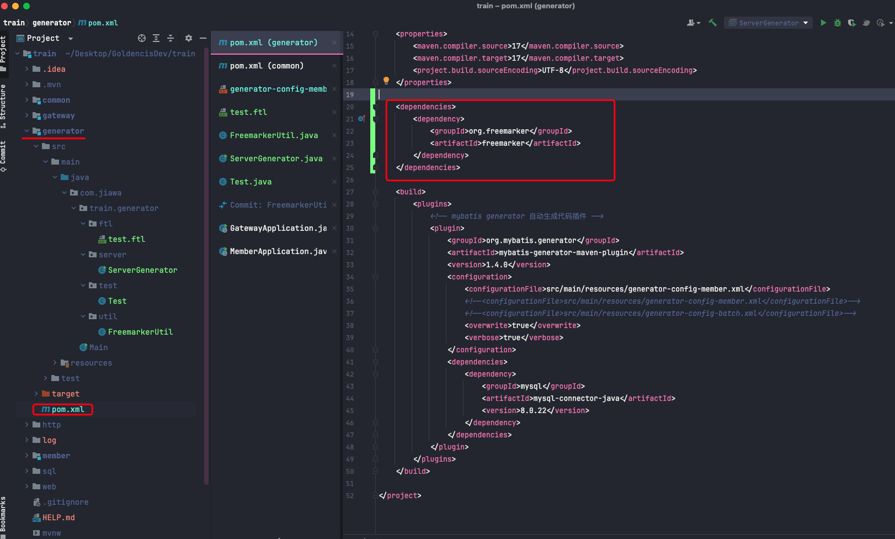The height and width of the screenshot is (539, 895).
Task: Close the test.ftl editor tab
Action: (x=334, y=112)
